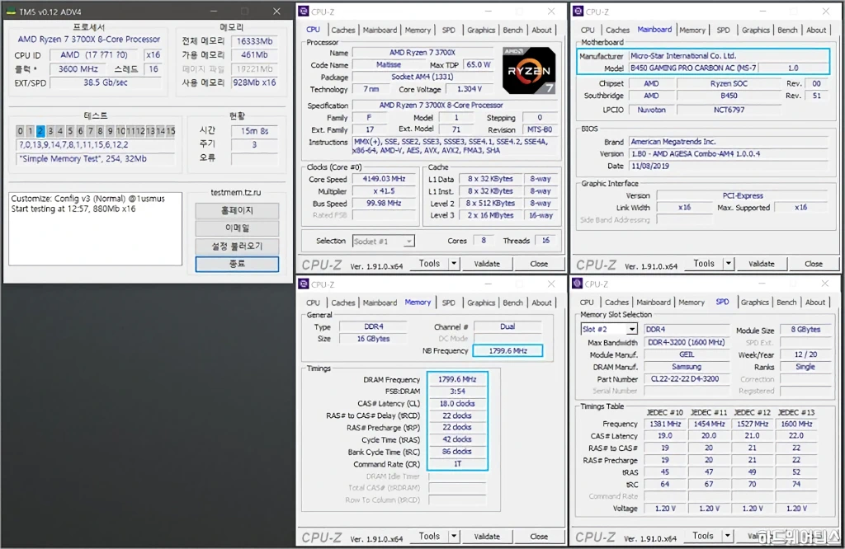Open Tools dropdown arrow in Memory tab window
The width and height of the screenshot is (845, 549).
coord(455,536)
